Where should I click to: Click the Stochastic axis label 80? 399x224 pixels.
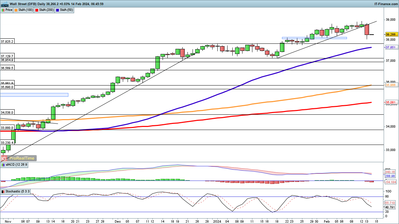[x=387, y=197]
